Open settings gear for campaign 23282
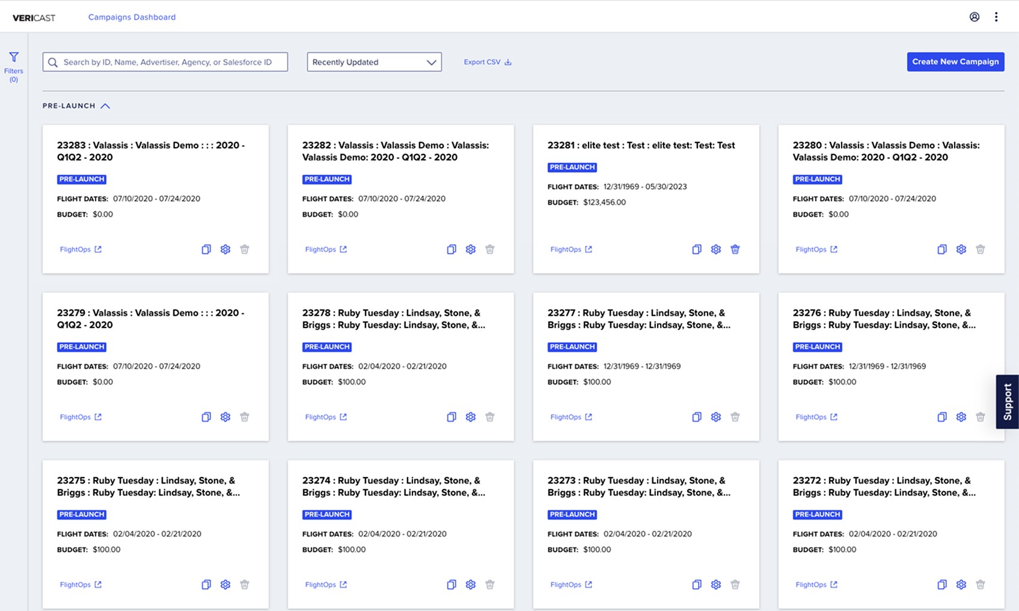Image resolution: width=1019 pixels, height=611 pixels. tap(471, 249)
